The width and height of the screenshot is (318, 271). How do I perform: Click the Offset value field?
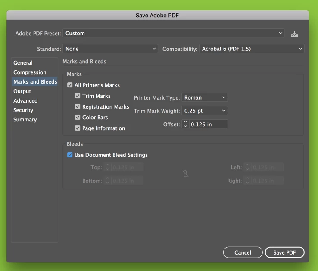click(208, 124)
